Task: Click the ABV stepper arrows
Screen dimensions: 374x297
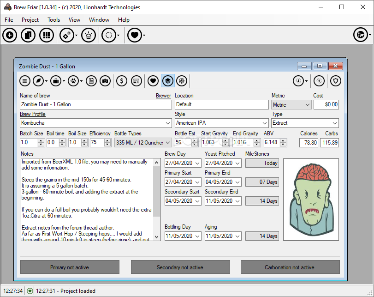Action: pyautogui.click(x=283, y=143)
